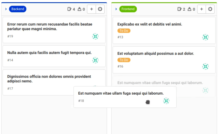Collapse the Frontend list chevron
Screen dimensions: 220x134
[116, 9]
